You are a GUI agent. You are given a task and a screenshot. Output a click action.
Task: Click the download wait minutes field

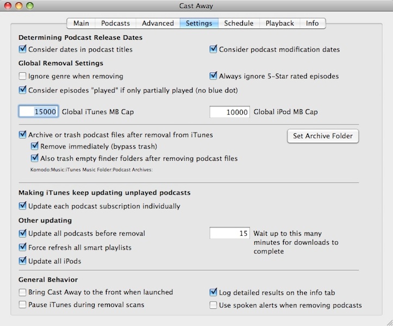[x=230, y=234]
